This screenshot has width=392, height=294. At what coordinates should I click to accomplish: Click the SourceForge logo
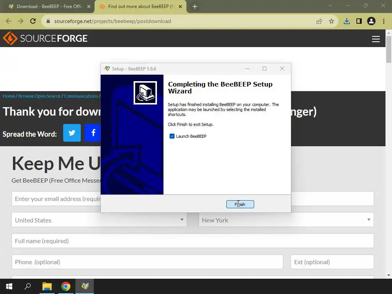45,38
